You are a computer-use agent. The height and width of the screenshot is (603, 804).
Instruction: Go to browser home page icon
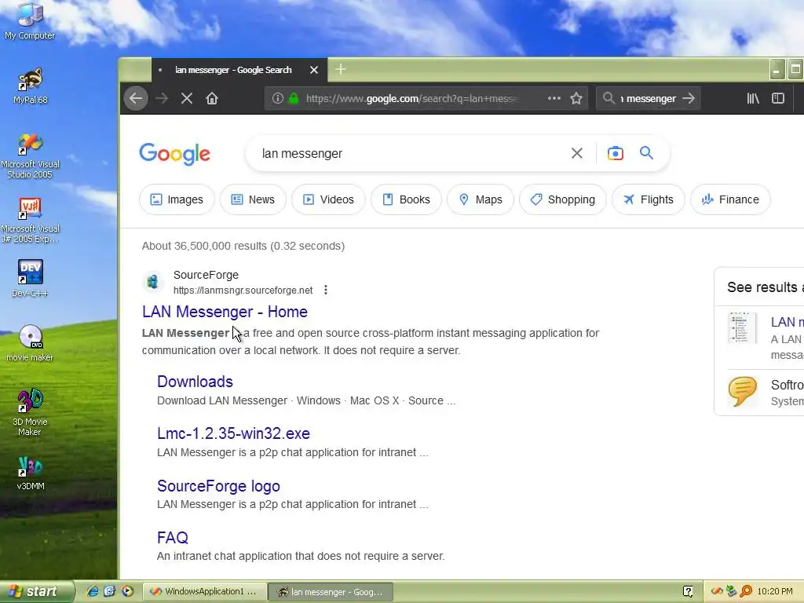pyautogui.click(x=212, y=98)
